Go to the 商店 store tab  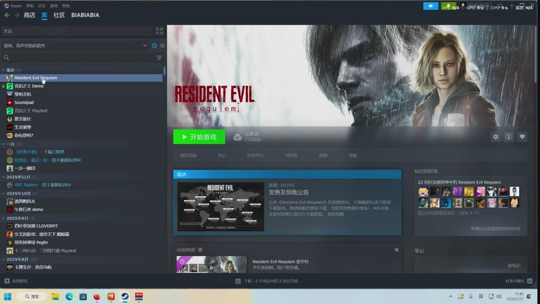point(29,15)
